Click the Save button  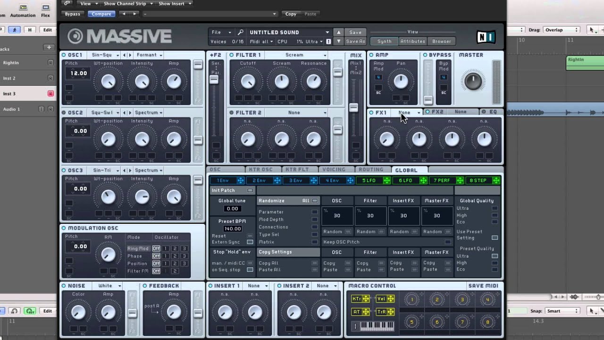[x=355, y=32]
